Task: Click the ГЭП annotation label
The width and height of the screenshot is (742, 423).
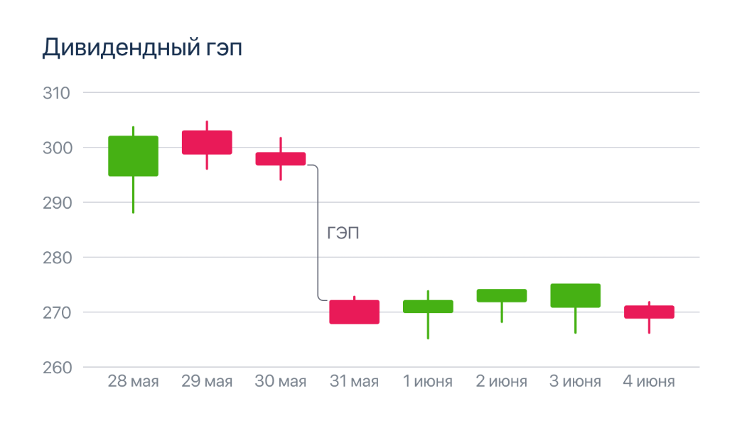Action: [343, 233]
